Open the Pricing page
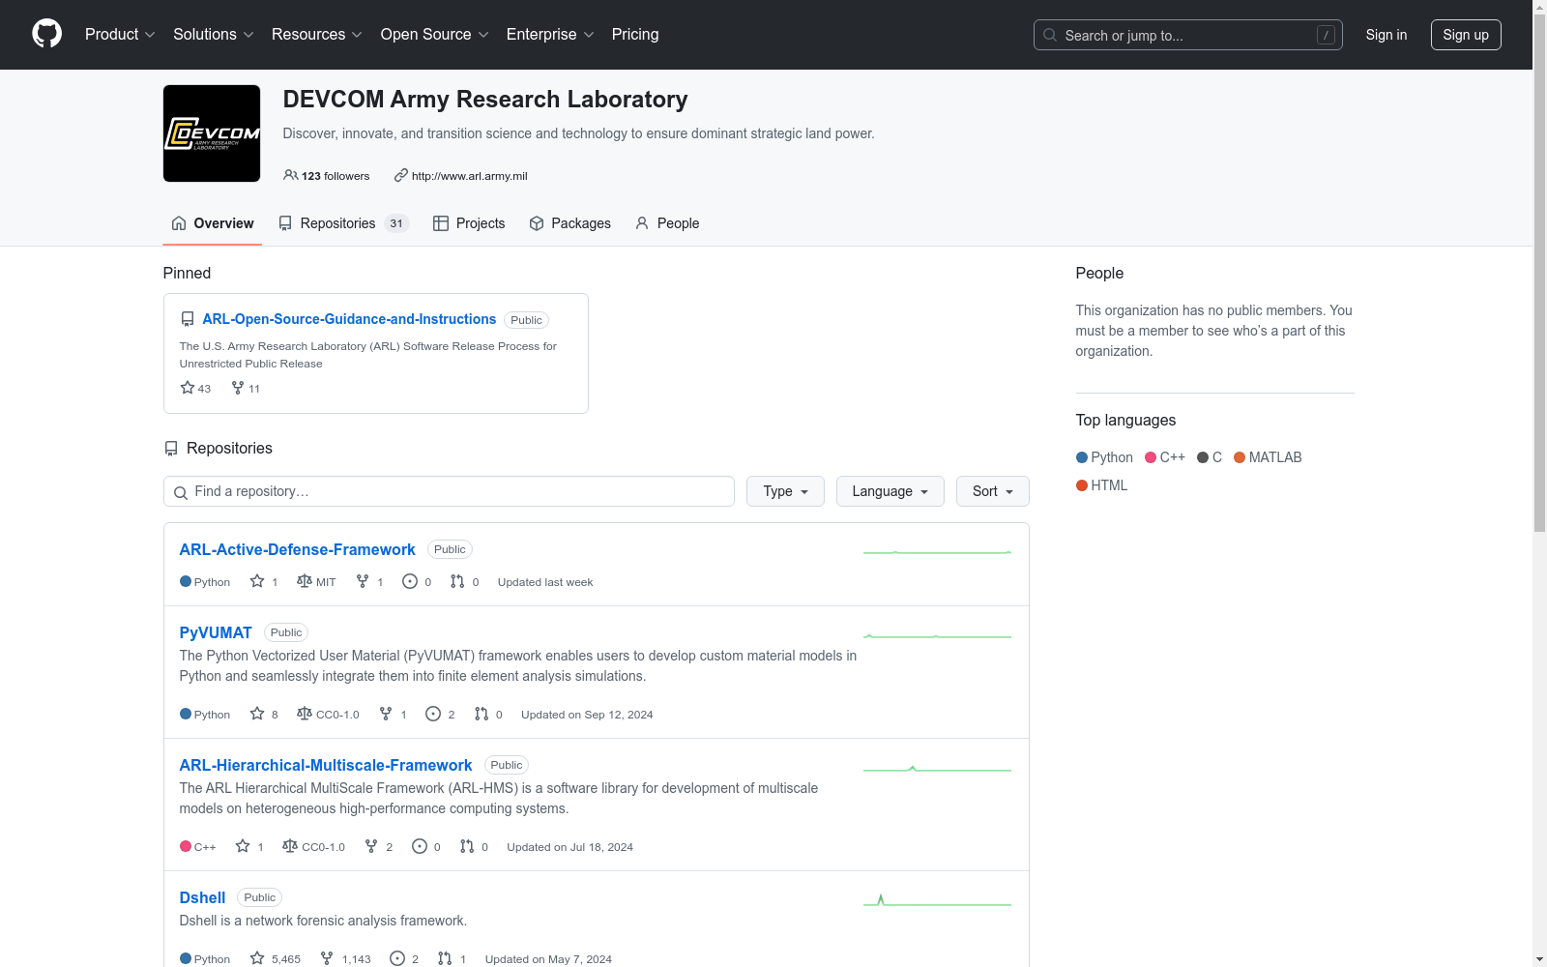Viewport: 1547px width, 967px height. [635, 35]
